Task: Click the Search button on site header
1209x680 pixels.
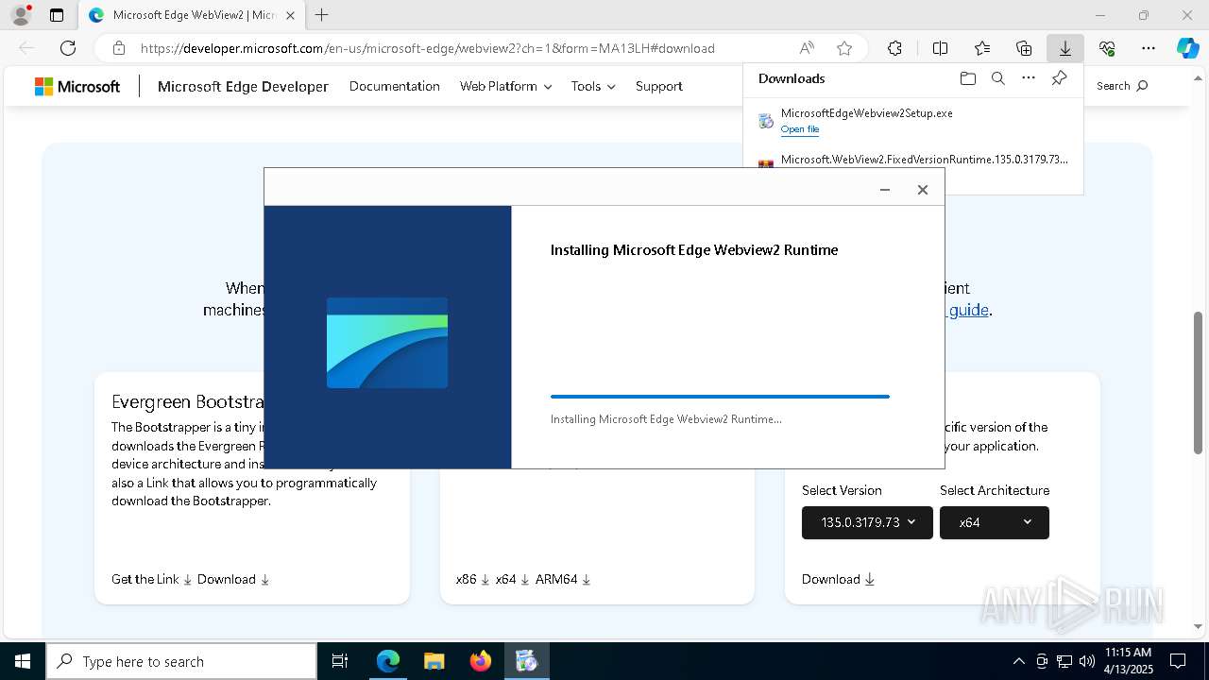Action: pyautogui.click(x=1122, y=86)
